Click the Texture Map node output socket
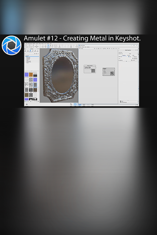The width and height of the screenshot is (157, 235). [96, 68]
